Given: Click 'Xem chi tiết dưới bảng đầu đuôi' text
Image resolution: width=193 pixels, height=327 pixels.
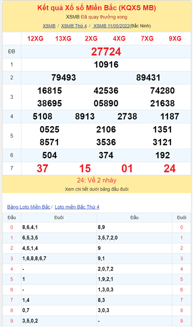Looking at the screenshot, I should pos(96,189).
